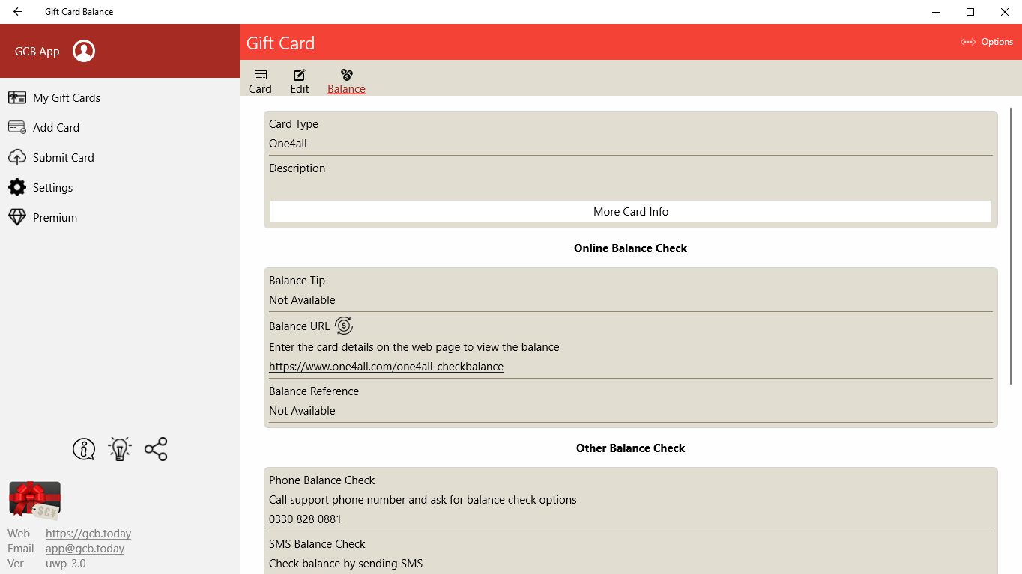Switch to the Edit tab

pos(299,80)
